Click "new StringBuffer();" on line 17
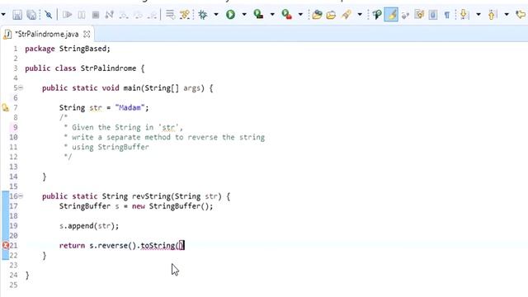This screenshot has height=297, width=528. (172, 206)
